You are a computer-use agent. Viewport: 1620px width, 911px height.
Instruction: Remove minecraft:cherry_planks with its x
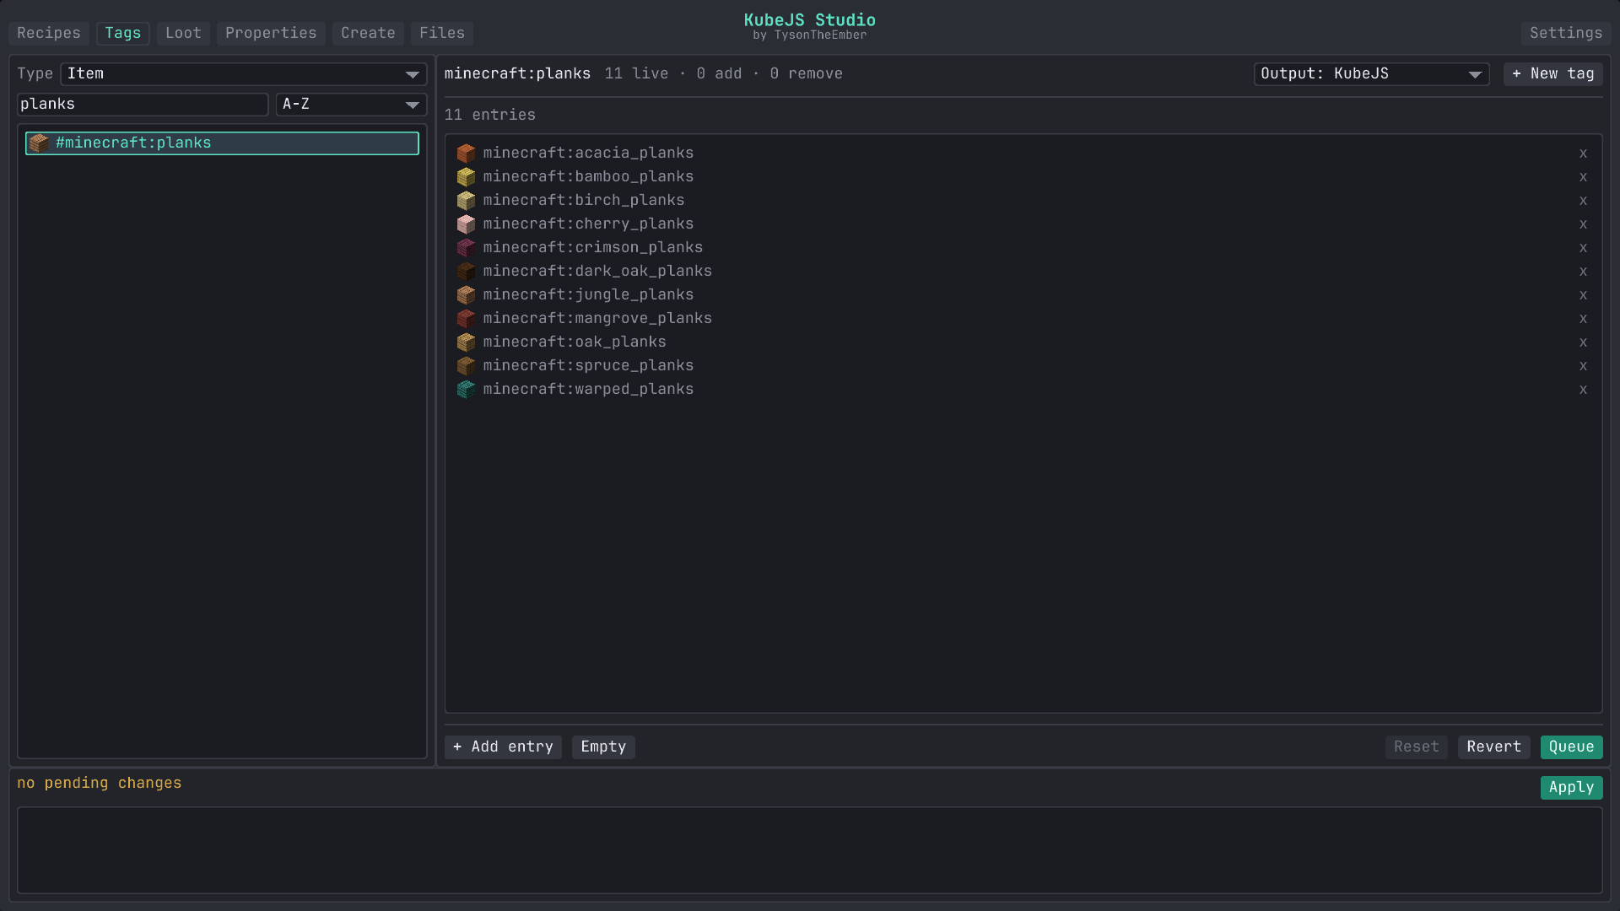[1583, 224]
